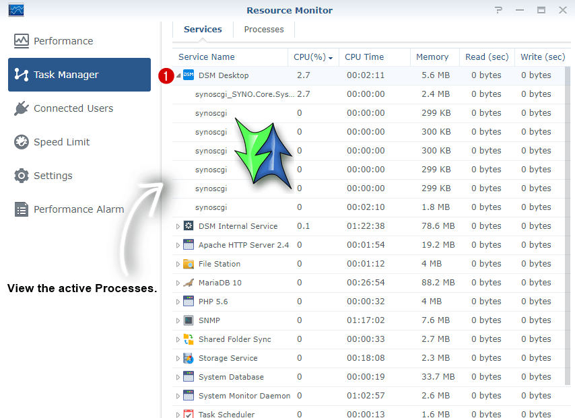Screen dimensions: 575x418
Task: Switch to the Services tab
Action: tap(203, 30)
